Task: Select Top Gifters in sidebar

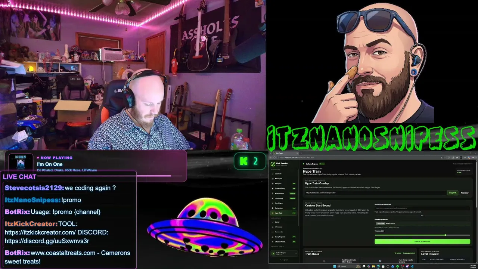Action: [284, 203]
